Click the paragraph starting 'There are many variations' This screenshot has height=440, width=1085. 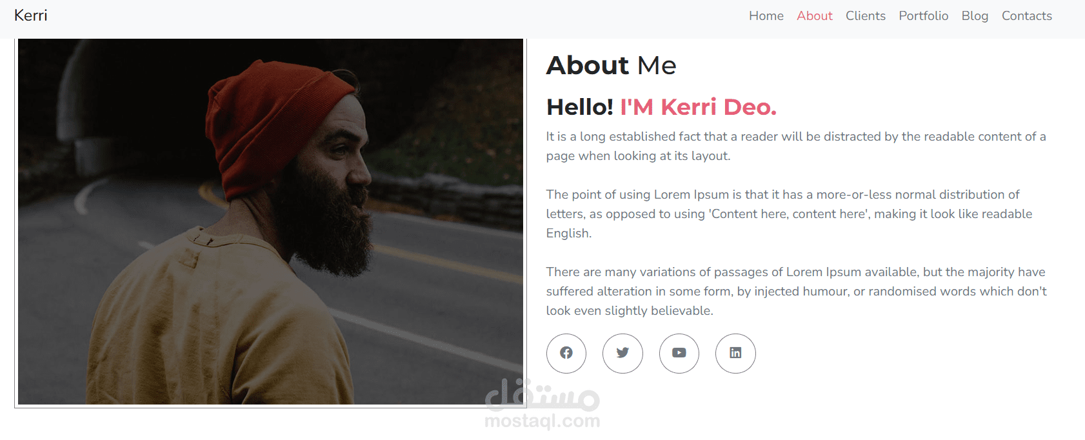click(795, 291)
